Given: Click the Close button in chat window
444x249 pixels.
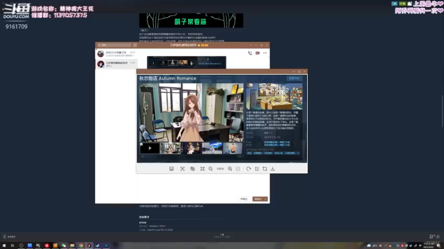Looking at the screenshot, I should (x=244, y=199).
